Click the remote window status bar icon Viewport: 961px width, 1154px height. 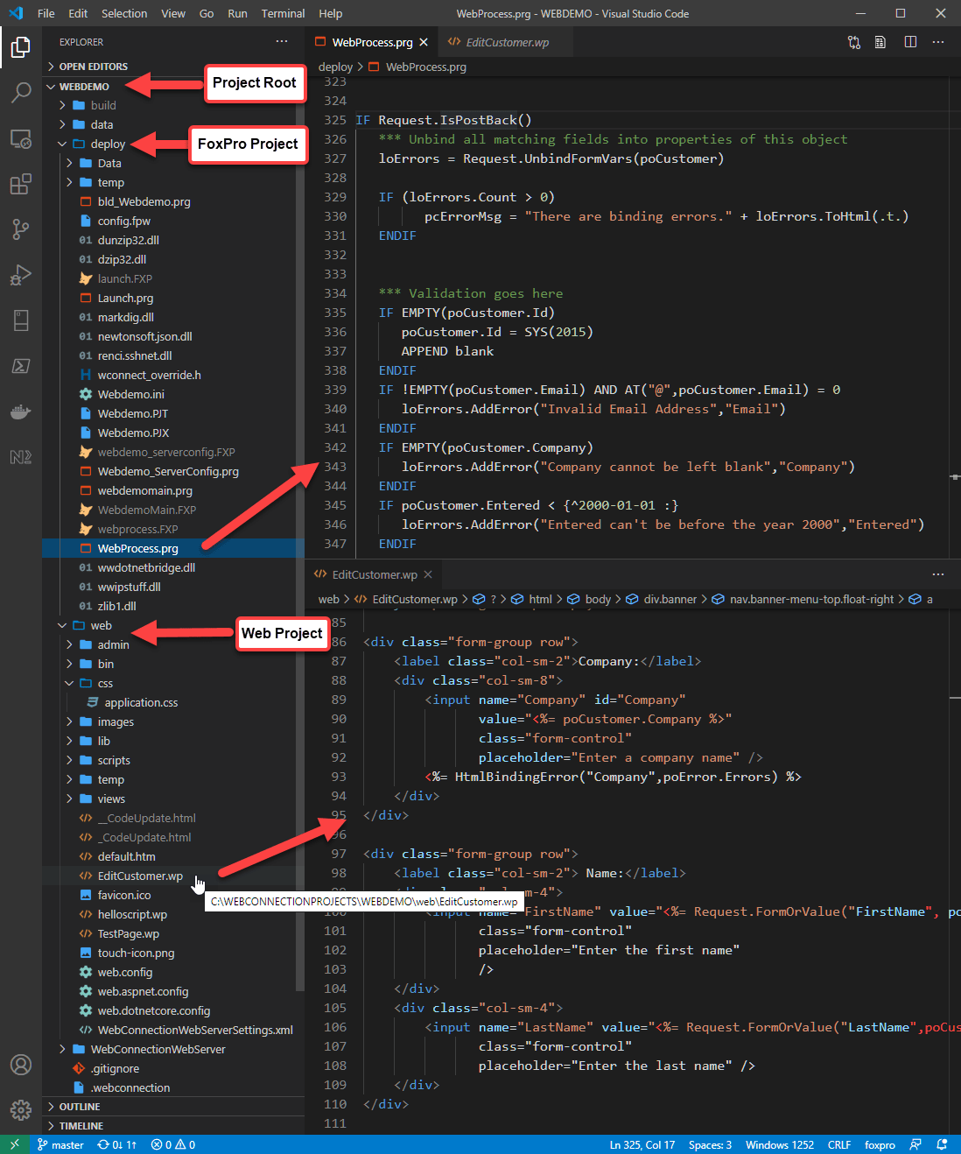15,1144
